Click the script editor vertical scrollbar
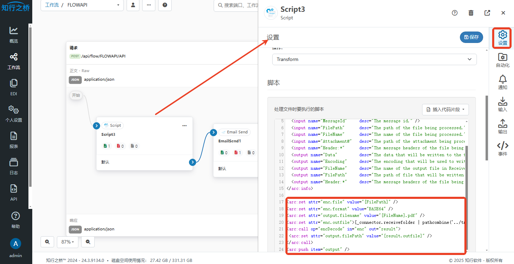 [x=466, y=197]
